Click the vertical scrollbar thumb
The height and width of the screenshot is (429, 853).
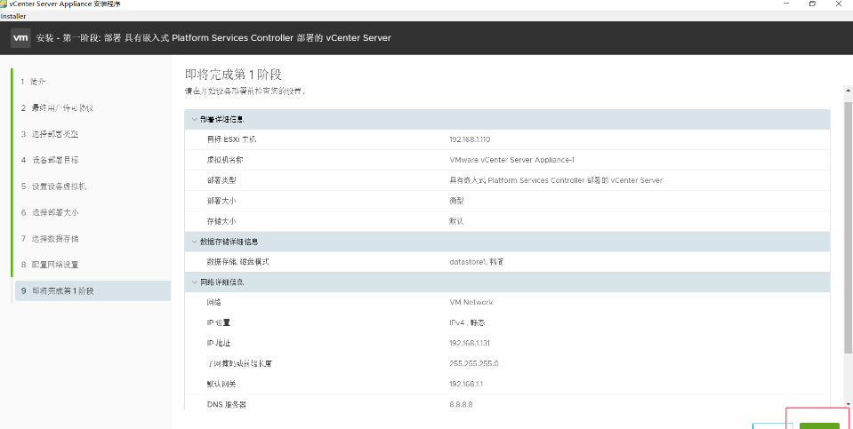click(848, 228)
